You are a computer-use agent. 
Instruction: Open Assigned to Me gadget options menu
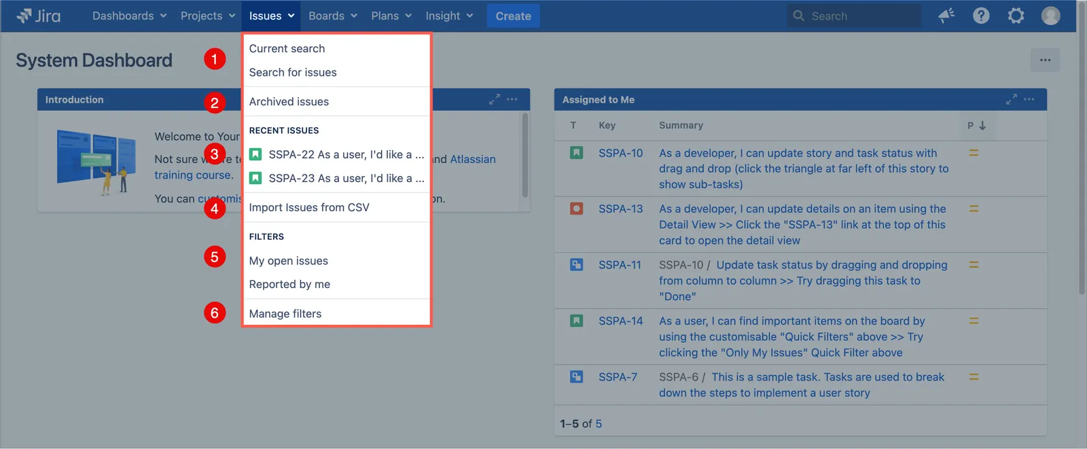click(x=1029, y=99)
